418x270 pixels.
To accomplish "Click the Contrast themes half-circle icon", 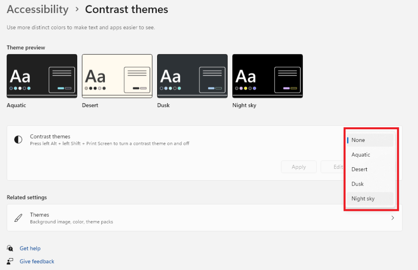I will pyautogui.click(x=18, y=140).
